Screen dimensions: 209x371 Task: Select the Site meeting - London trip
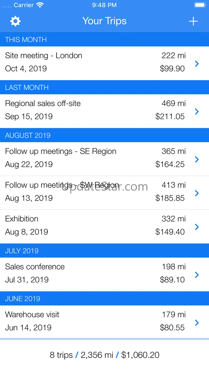(44, 56)
